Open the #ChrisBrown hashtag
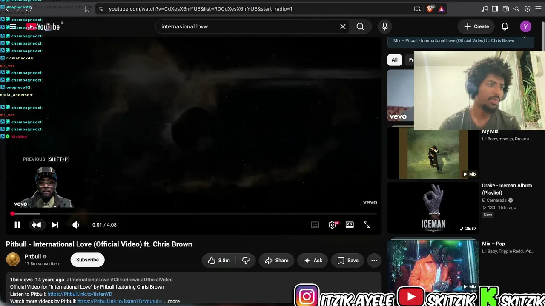This screenshot has width=545, height=306. (x=125, y=280)
